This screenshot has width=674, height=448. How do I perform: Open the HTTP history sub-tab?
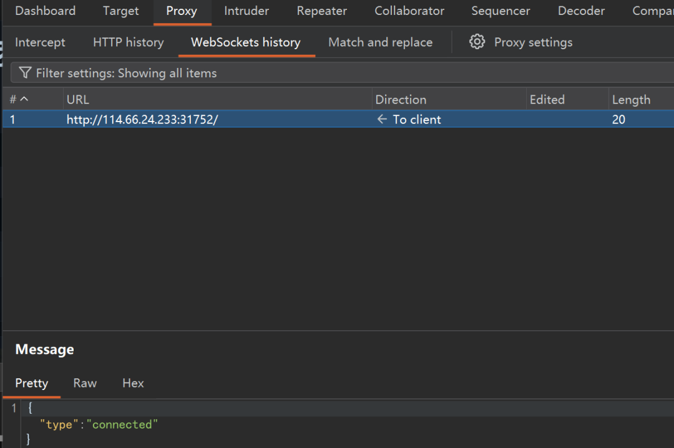pos(128,42)
